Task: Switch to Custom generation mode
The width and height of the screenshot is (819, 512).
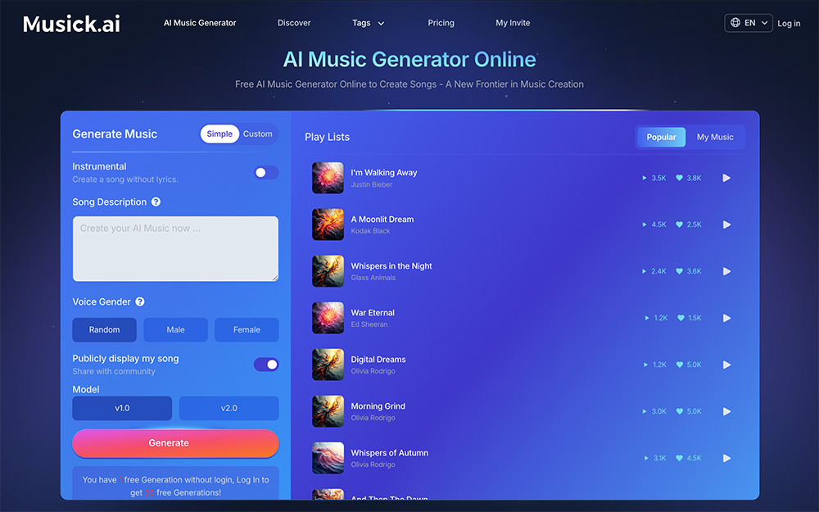Action: 257,134
